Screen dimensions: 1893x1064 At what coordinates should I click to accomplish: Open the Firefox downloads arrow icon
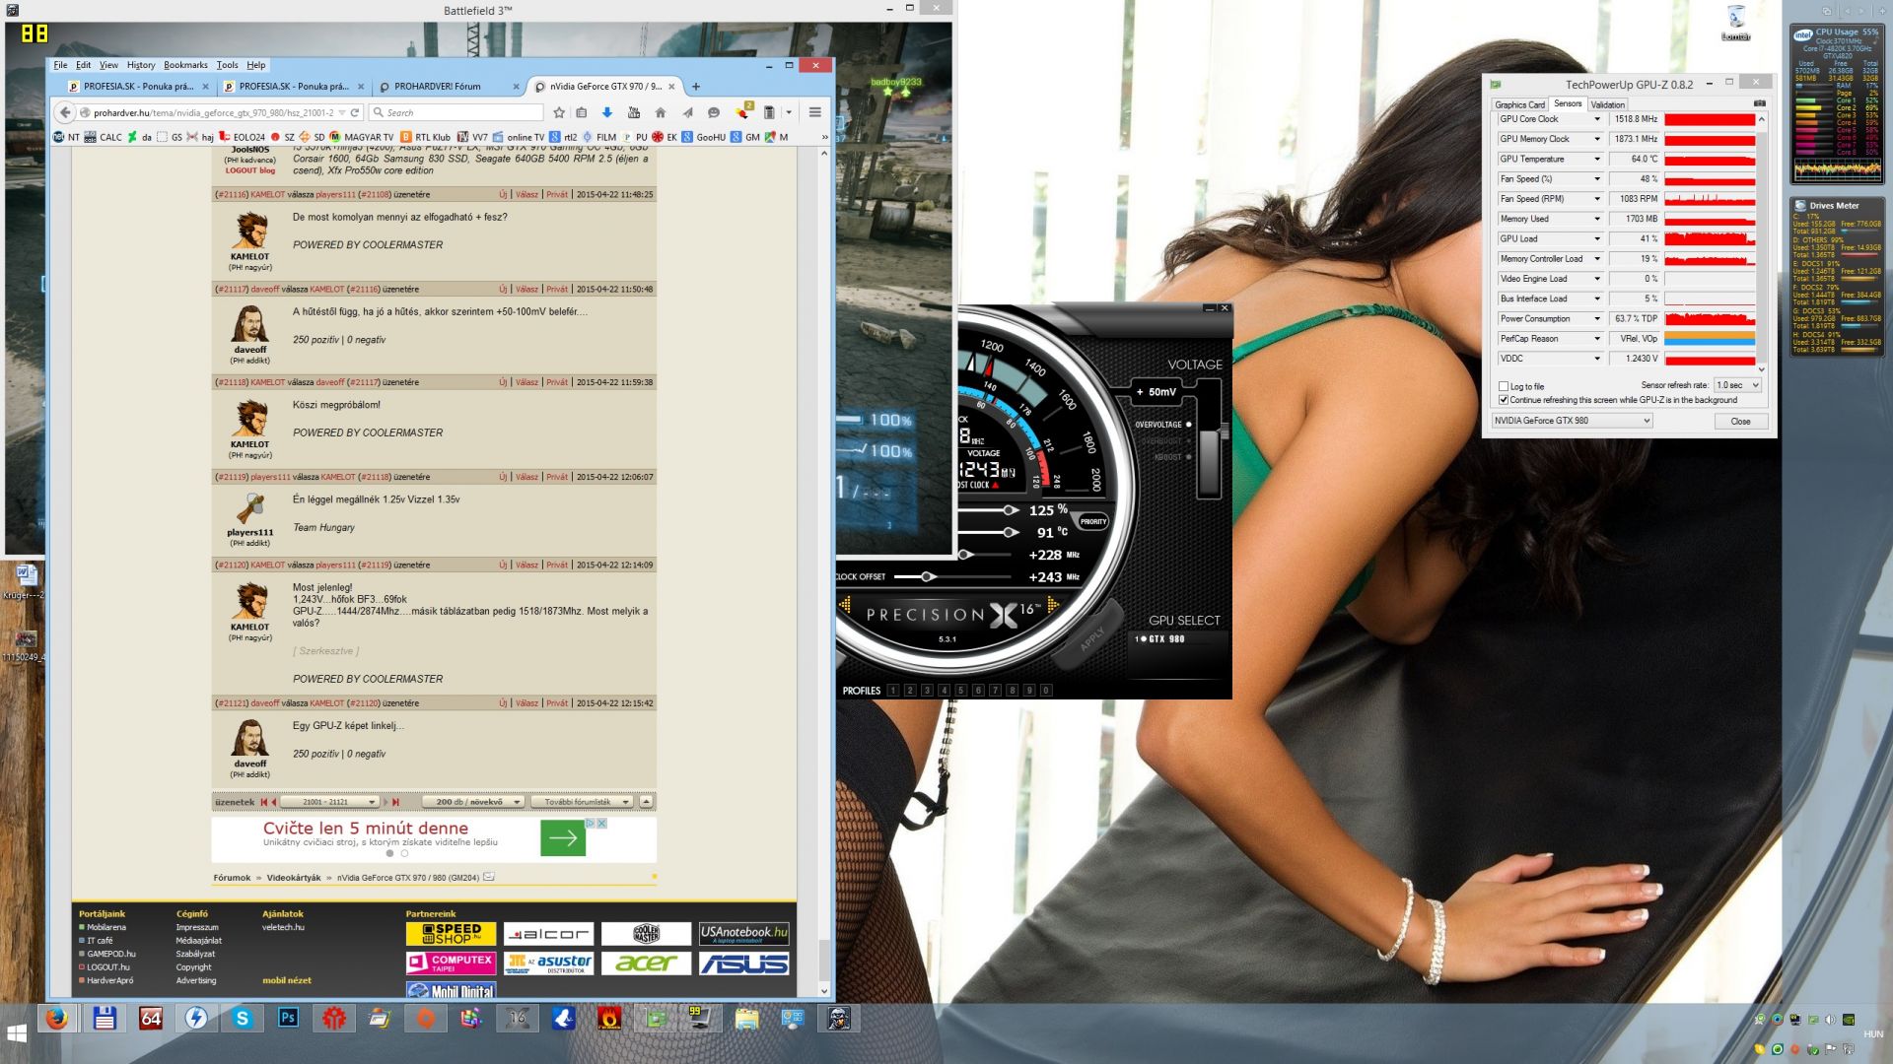pyautogui.click(x=607, y=112)
